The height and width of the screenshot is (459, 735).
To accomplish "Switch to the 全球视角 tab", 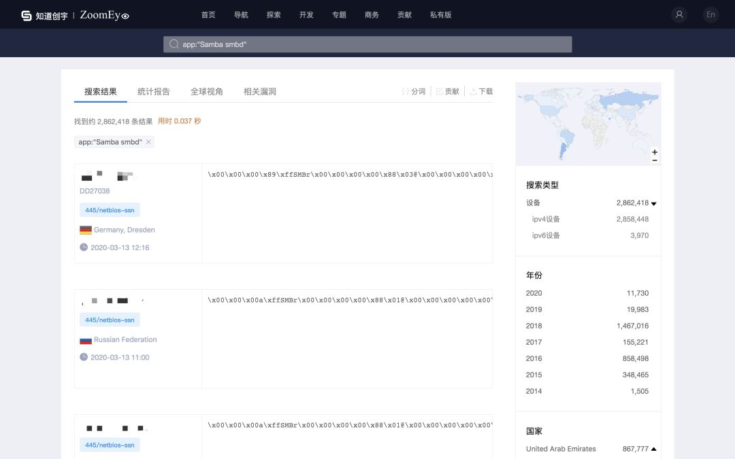I will (207, 91).
